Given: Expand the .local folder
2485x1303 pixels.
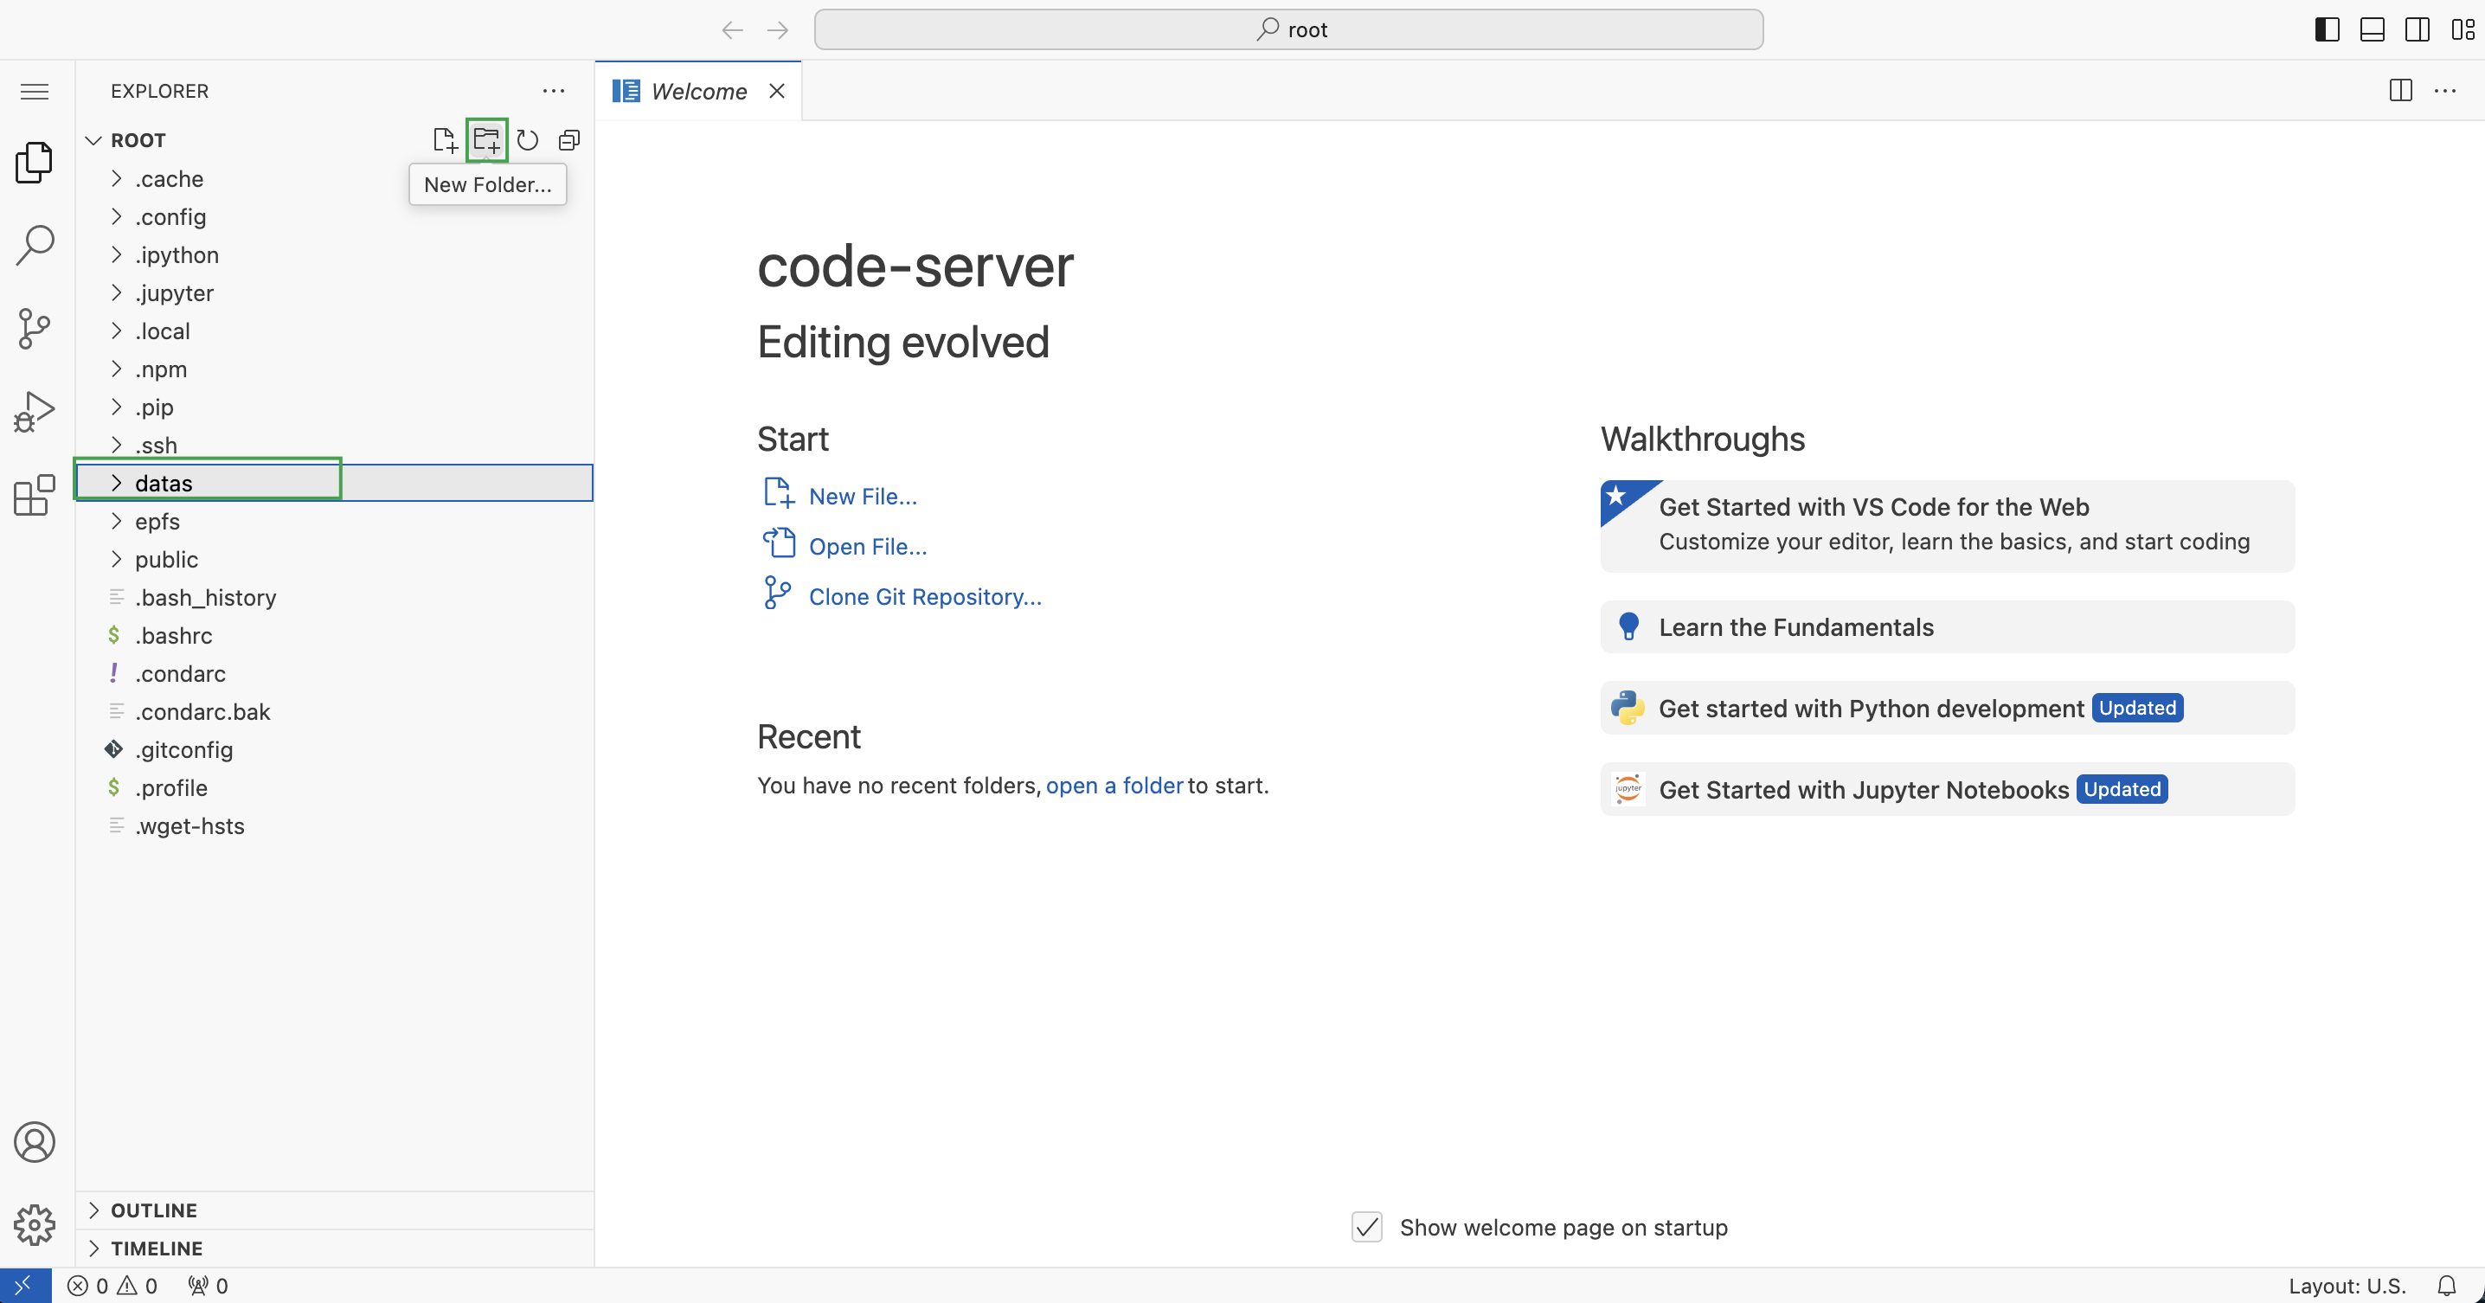Looking at the screenshot, I should tap(334, 331).
